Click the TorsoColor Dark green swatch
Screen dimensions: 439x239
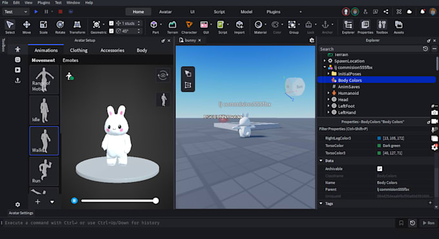pos(379,146)
